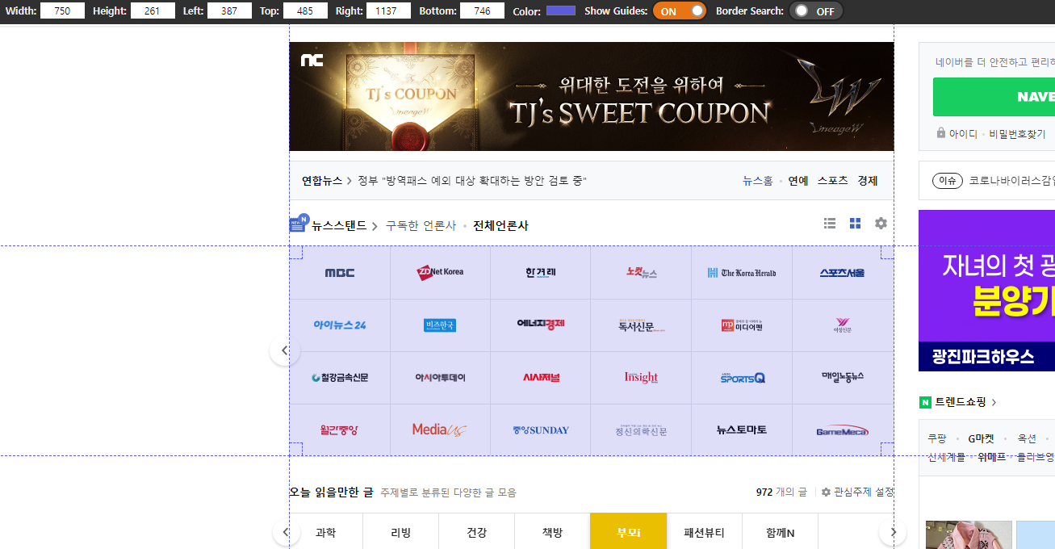The width and height of the screenshot is (1055, 549).
Task: Open the 정신의학신문 press logo
Action: click(641, 430)
